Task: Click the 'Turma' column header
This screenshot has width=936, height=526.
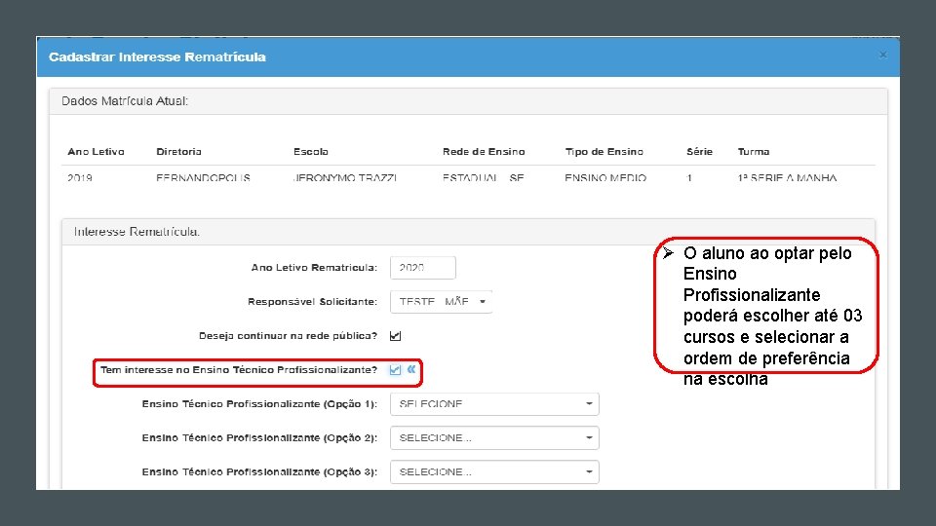Action: pos(754,152)
